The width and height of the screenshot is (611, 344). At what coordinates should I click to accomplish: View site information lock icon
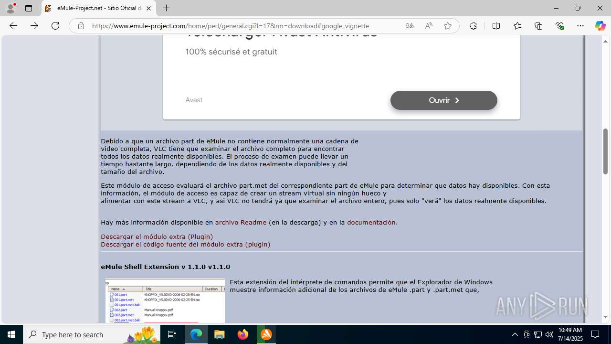[x=81, y=26]
